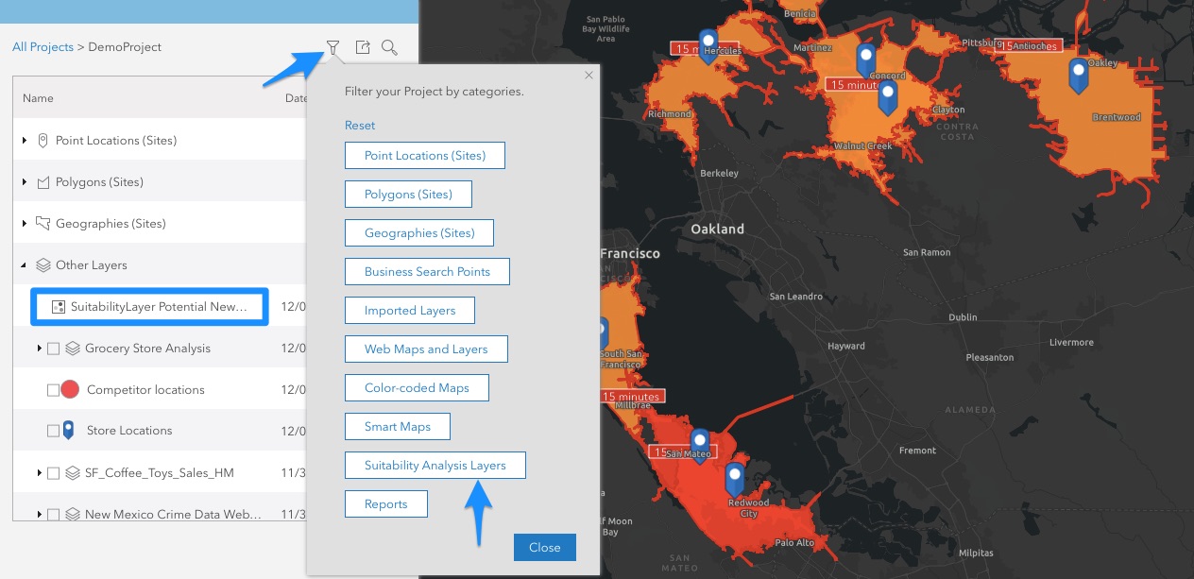Expand Grocery Store Analysis group
Image resolution: width=1194 pixels, height=579 pixels.
(40, 349)
